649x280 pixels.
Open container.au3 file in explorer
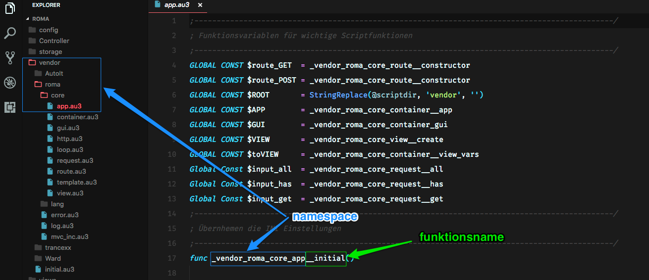tap(77, 117)
